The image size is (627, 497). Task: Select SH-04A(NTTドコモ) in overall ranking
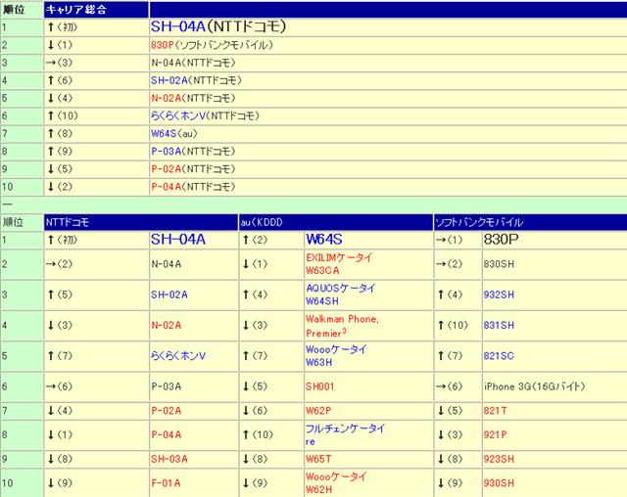[x=218, y=26]
